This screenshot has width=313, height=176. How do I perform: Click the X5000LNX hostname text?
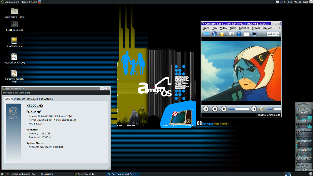tap(35, 106)
